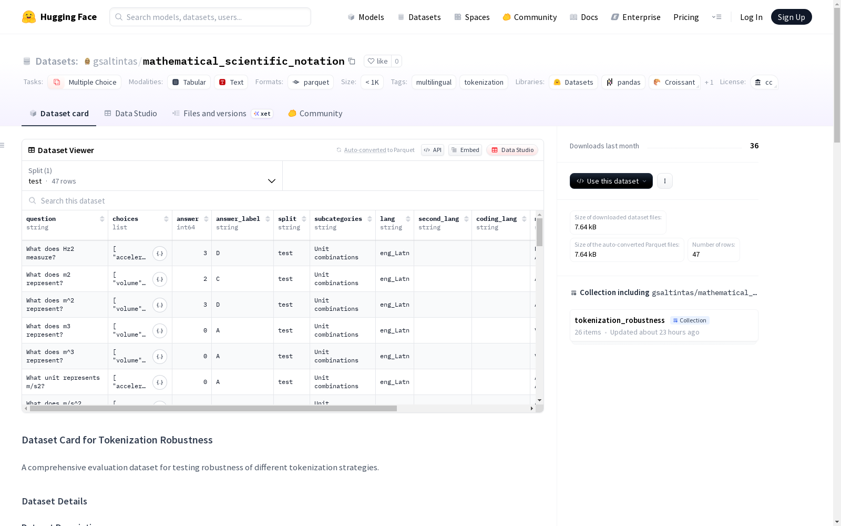
Task: Sort by the second_lang column
Action: point(466,219)
